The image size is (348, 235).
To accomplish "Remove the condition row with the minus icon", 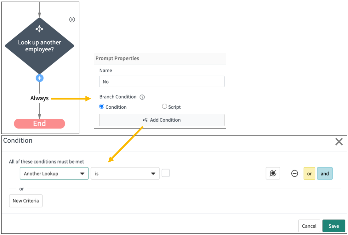I will click(294, 173).
